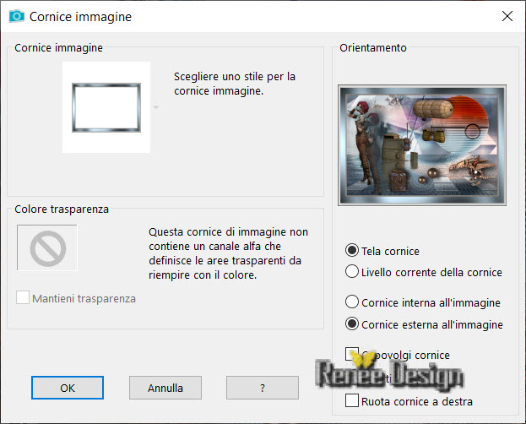Open help with the ? button

point(263,388)
